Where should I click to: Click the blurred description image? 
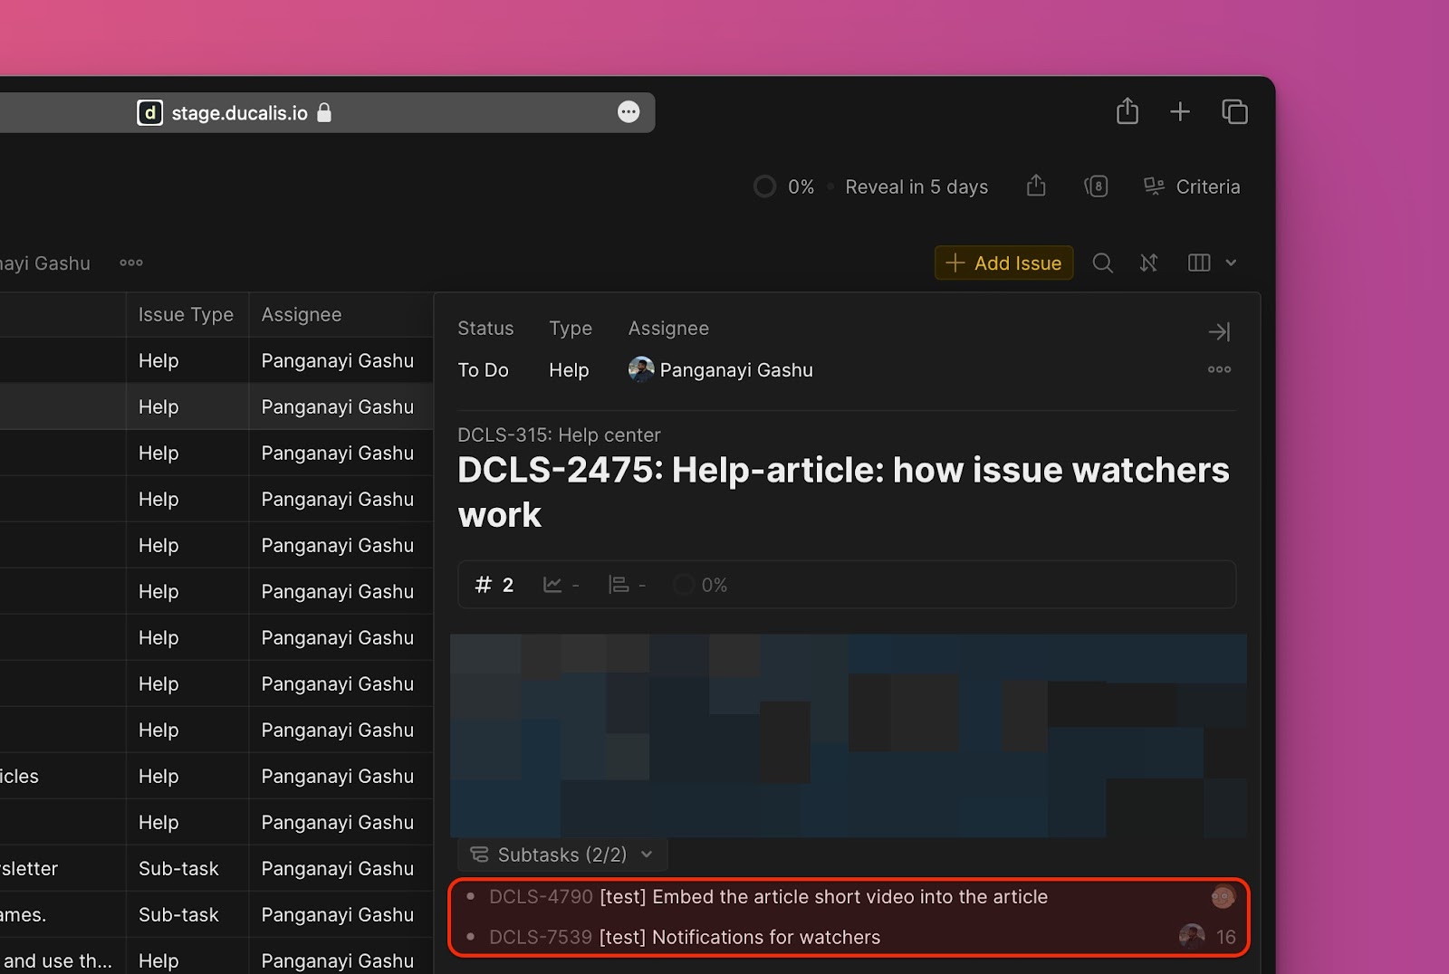[849, 735]
